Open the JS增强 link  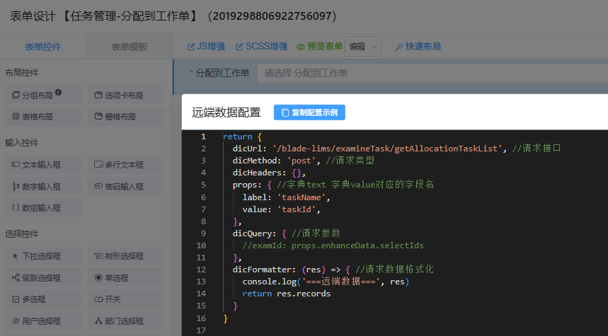point(206,47)
